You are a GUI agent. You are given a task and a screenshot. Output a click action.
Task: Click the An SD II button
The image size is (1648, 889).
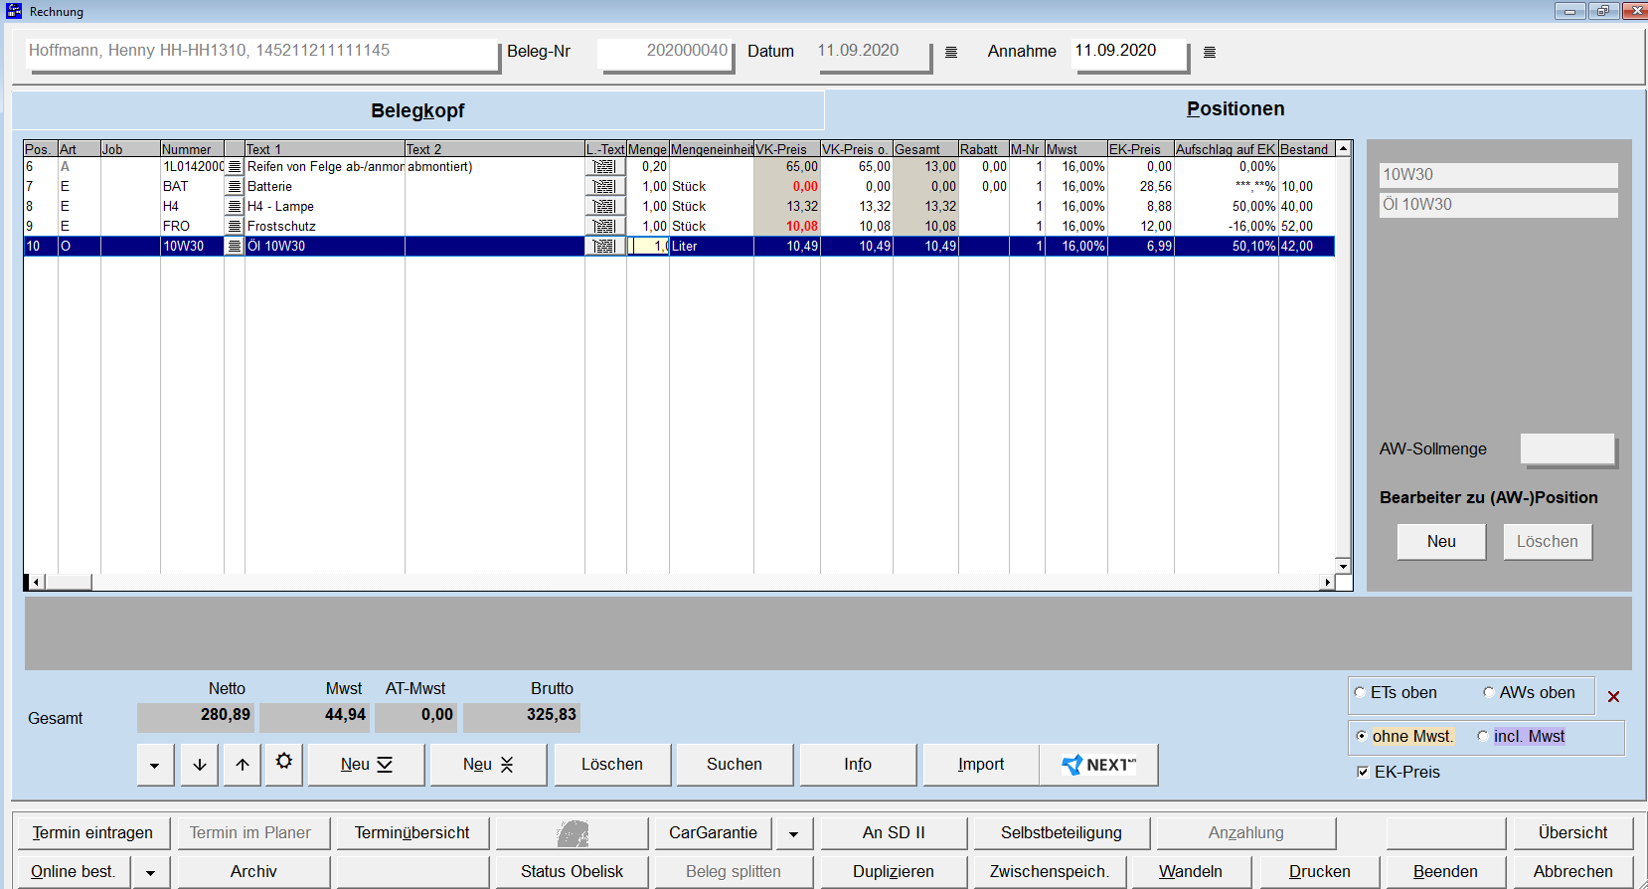(x=894, y=833)
